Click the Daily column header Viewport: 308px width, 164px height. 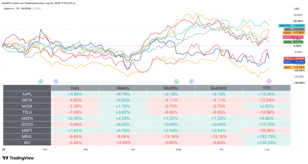tap(75, 88)
